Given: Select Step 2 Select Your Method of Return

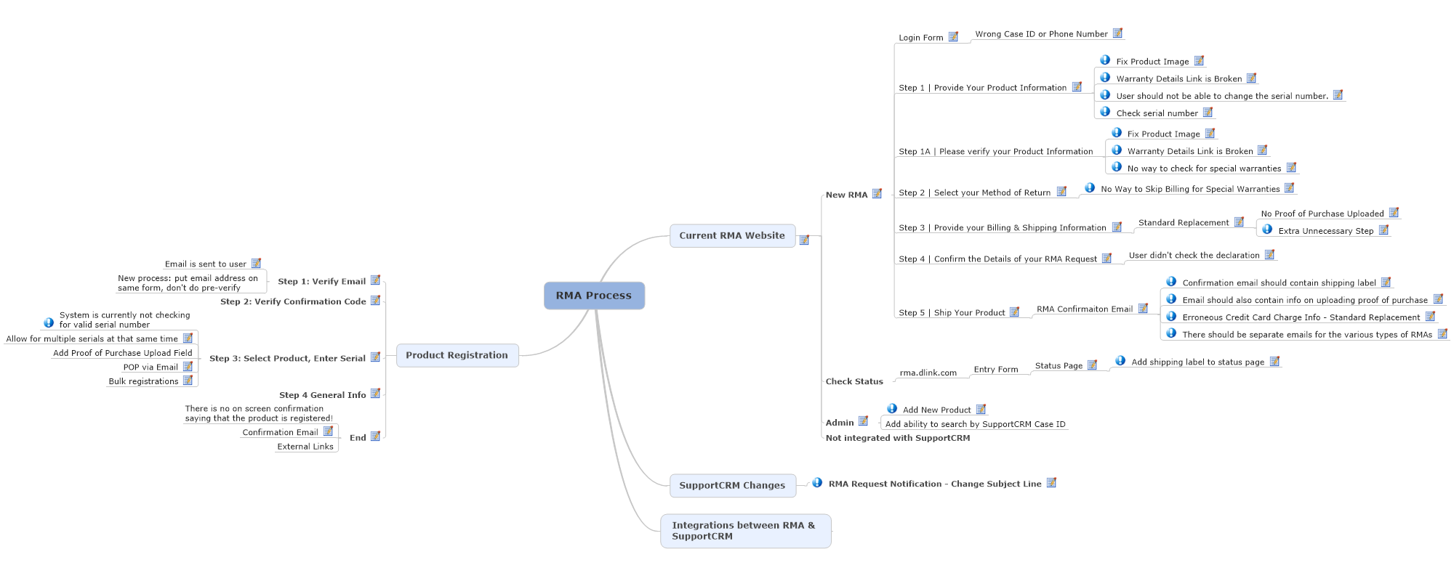Looking at the screenshot, I should pyautogui.click(x=974, y=192).
